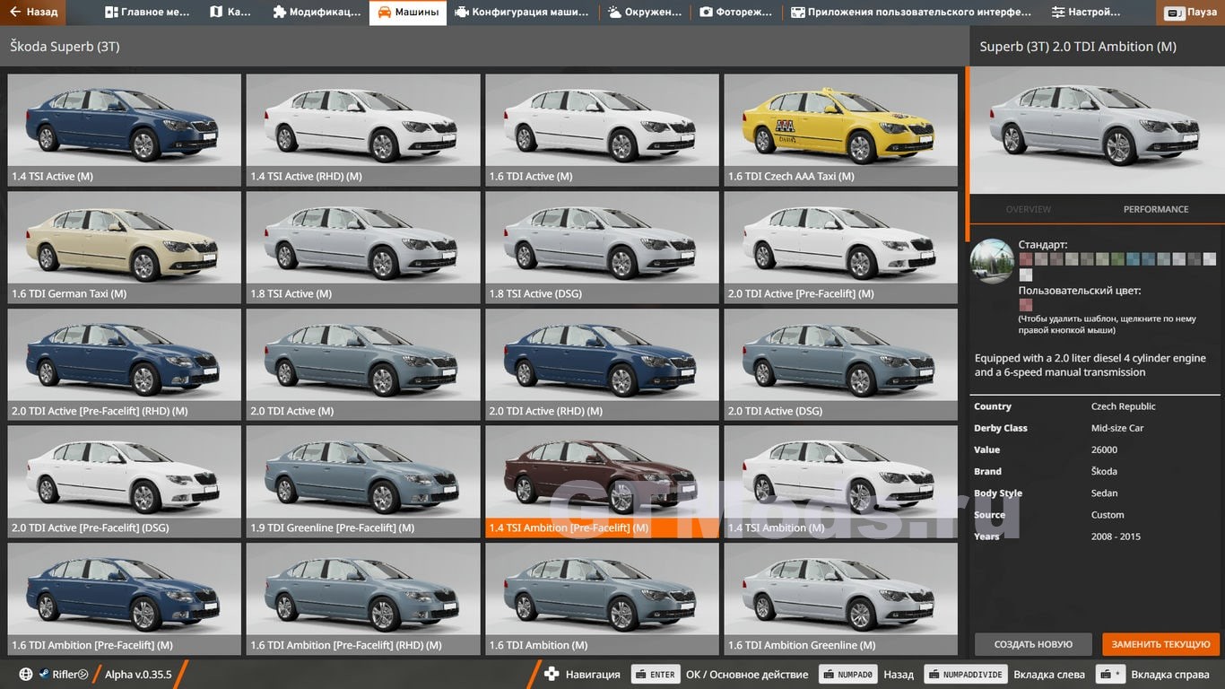Image resolution: width=1225 pixels, height=689 pixels.
Task: Open the Окружение weather tab
Action: coord(644,13)
